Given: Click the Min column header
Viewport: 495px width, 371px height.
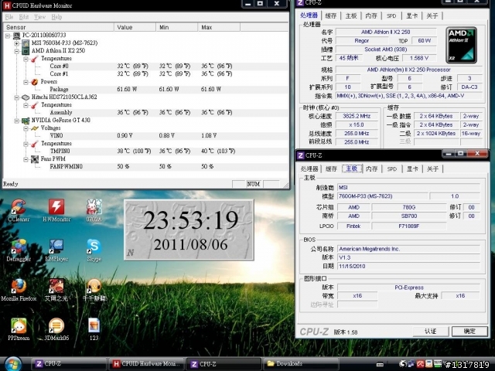Looking at the screenshot, I should tap(177, 27).
